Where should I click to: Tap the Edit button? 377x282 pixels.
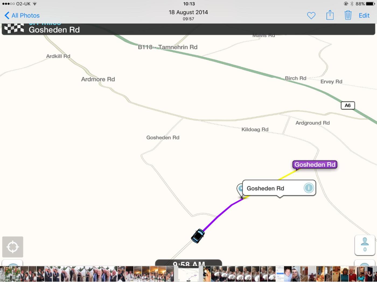click(364, 16)
